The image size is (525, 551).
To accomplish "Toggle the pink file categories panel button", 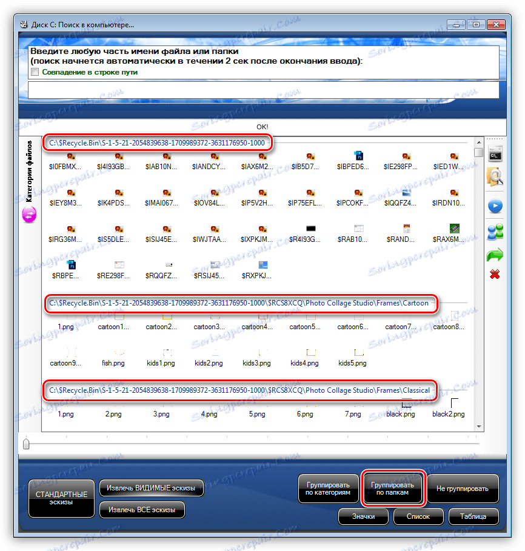I will (x=29, y=215).
